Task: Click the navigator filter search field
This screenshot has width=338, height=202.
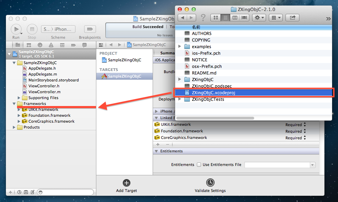Action: pos(65,192)
